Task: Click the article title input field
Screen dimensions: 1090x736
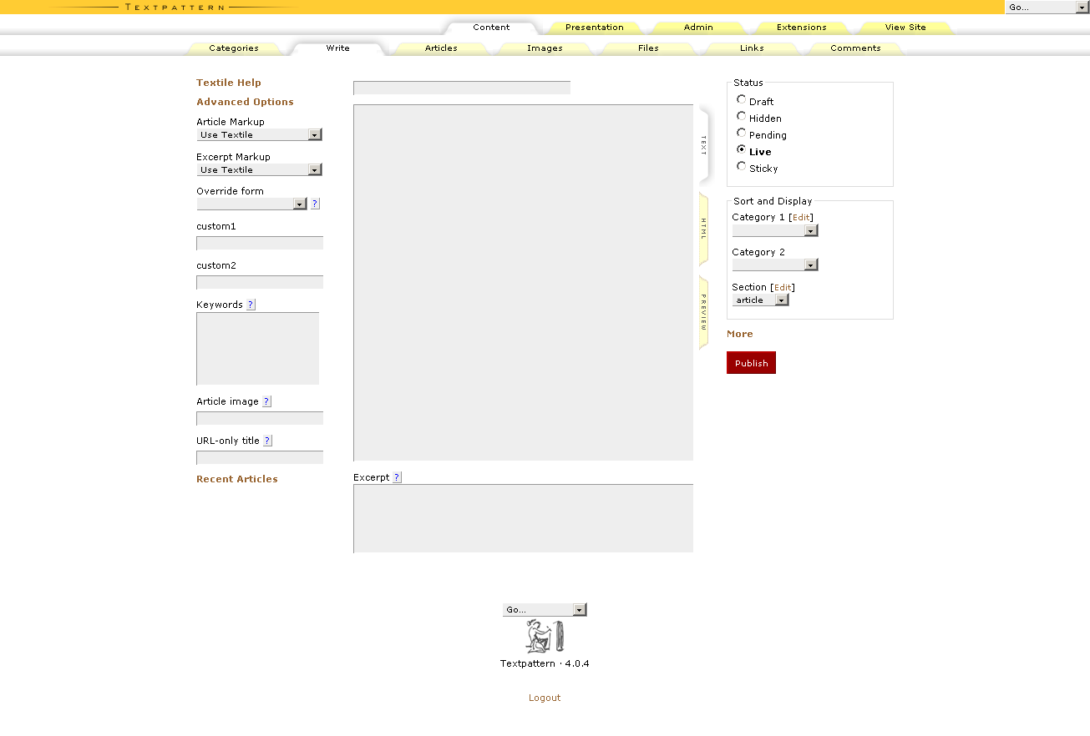Action: tap(462, 88)
